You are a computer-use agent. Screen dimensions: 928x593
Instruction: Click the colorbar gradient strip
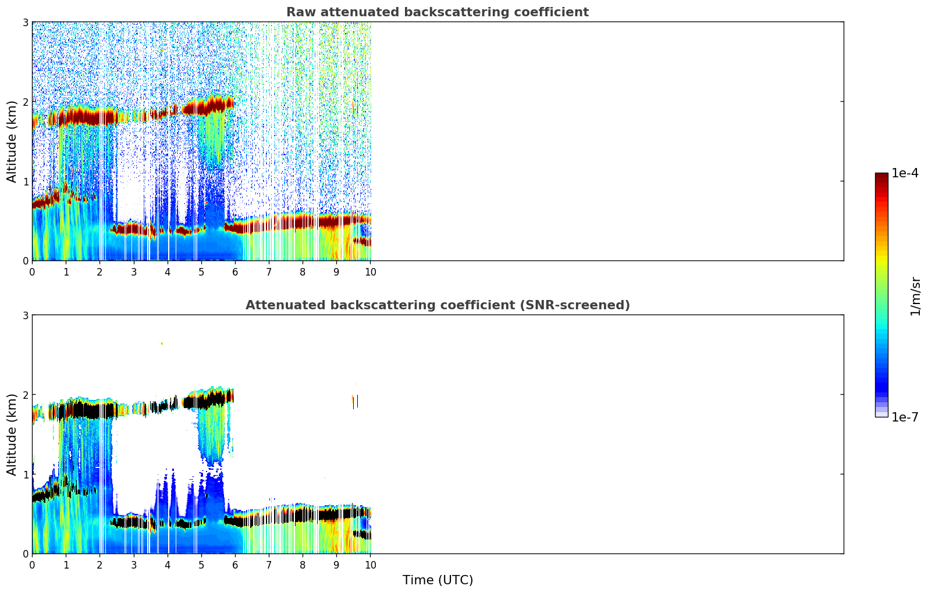881,295
